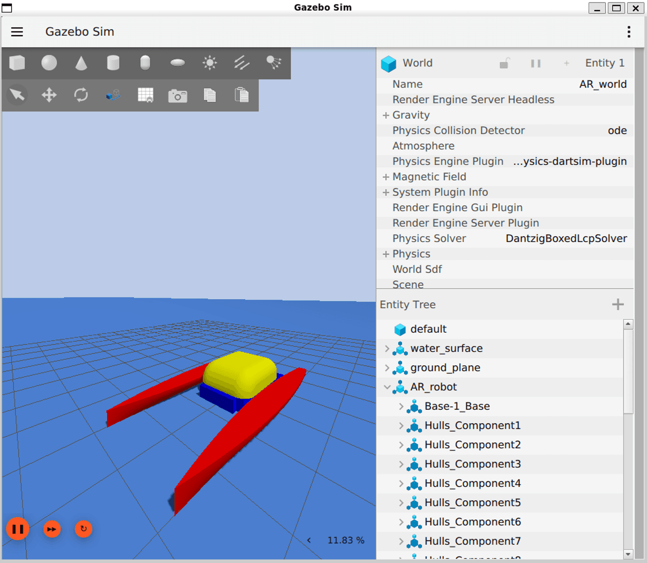The width and height of the screenshot is (647, 563).
Task: Activate the rotate tool
Action: (81, 95)
